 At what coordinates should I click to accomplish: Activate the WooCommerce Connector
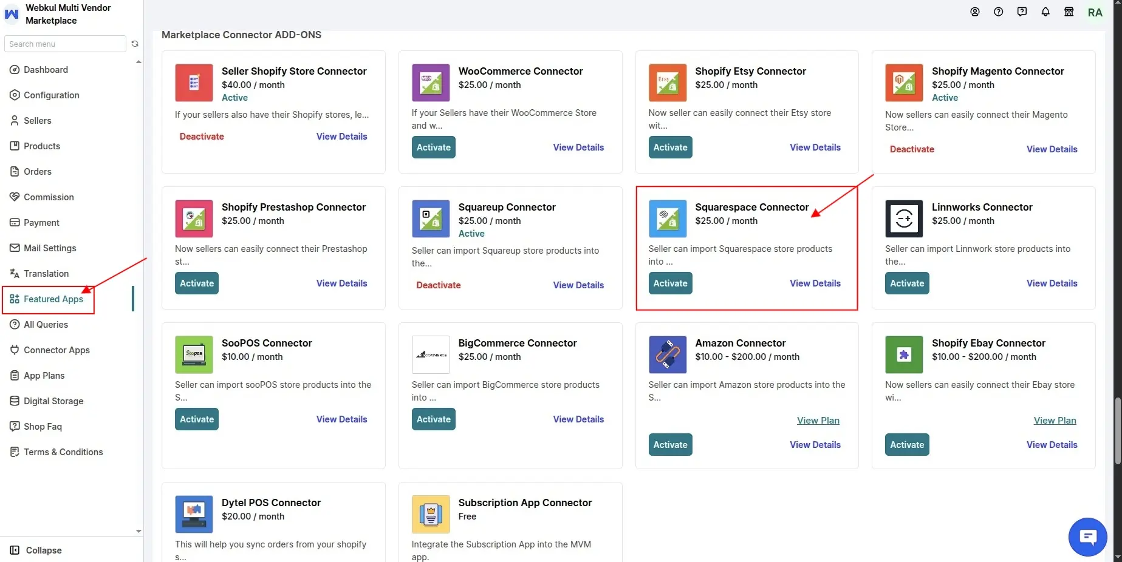(434, 147)
